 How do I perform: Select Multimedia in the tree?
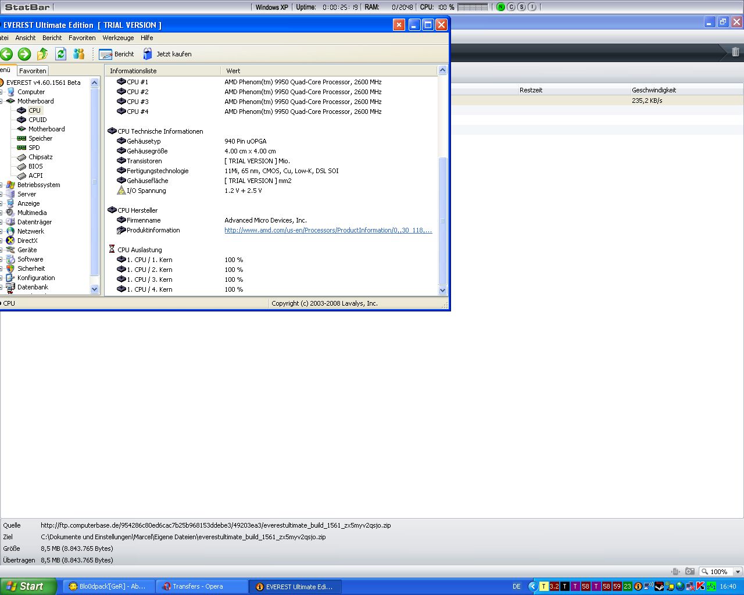32,213
